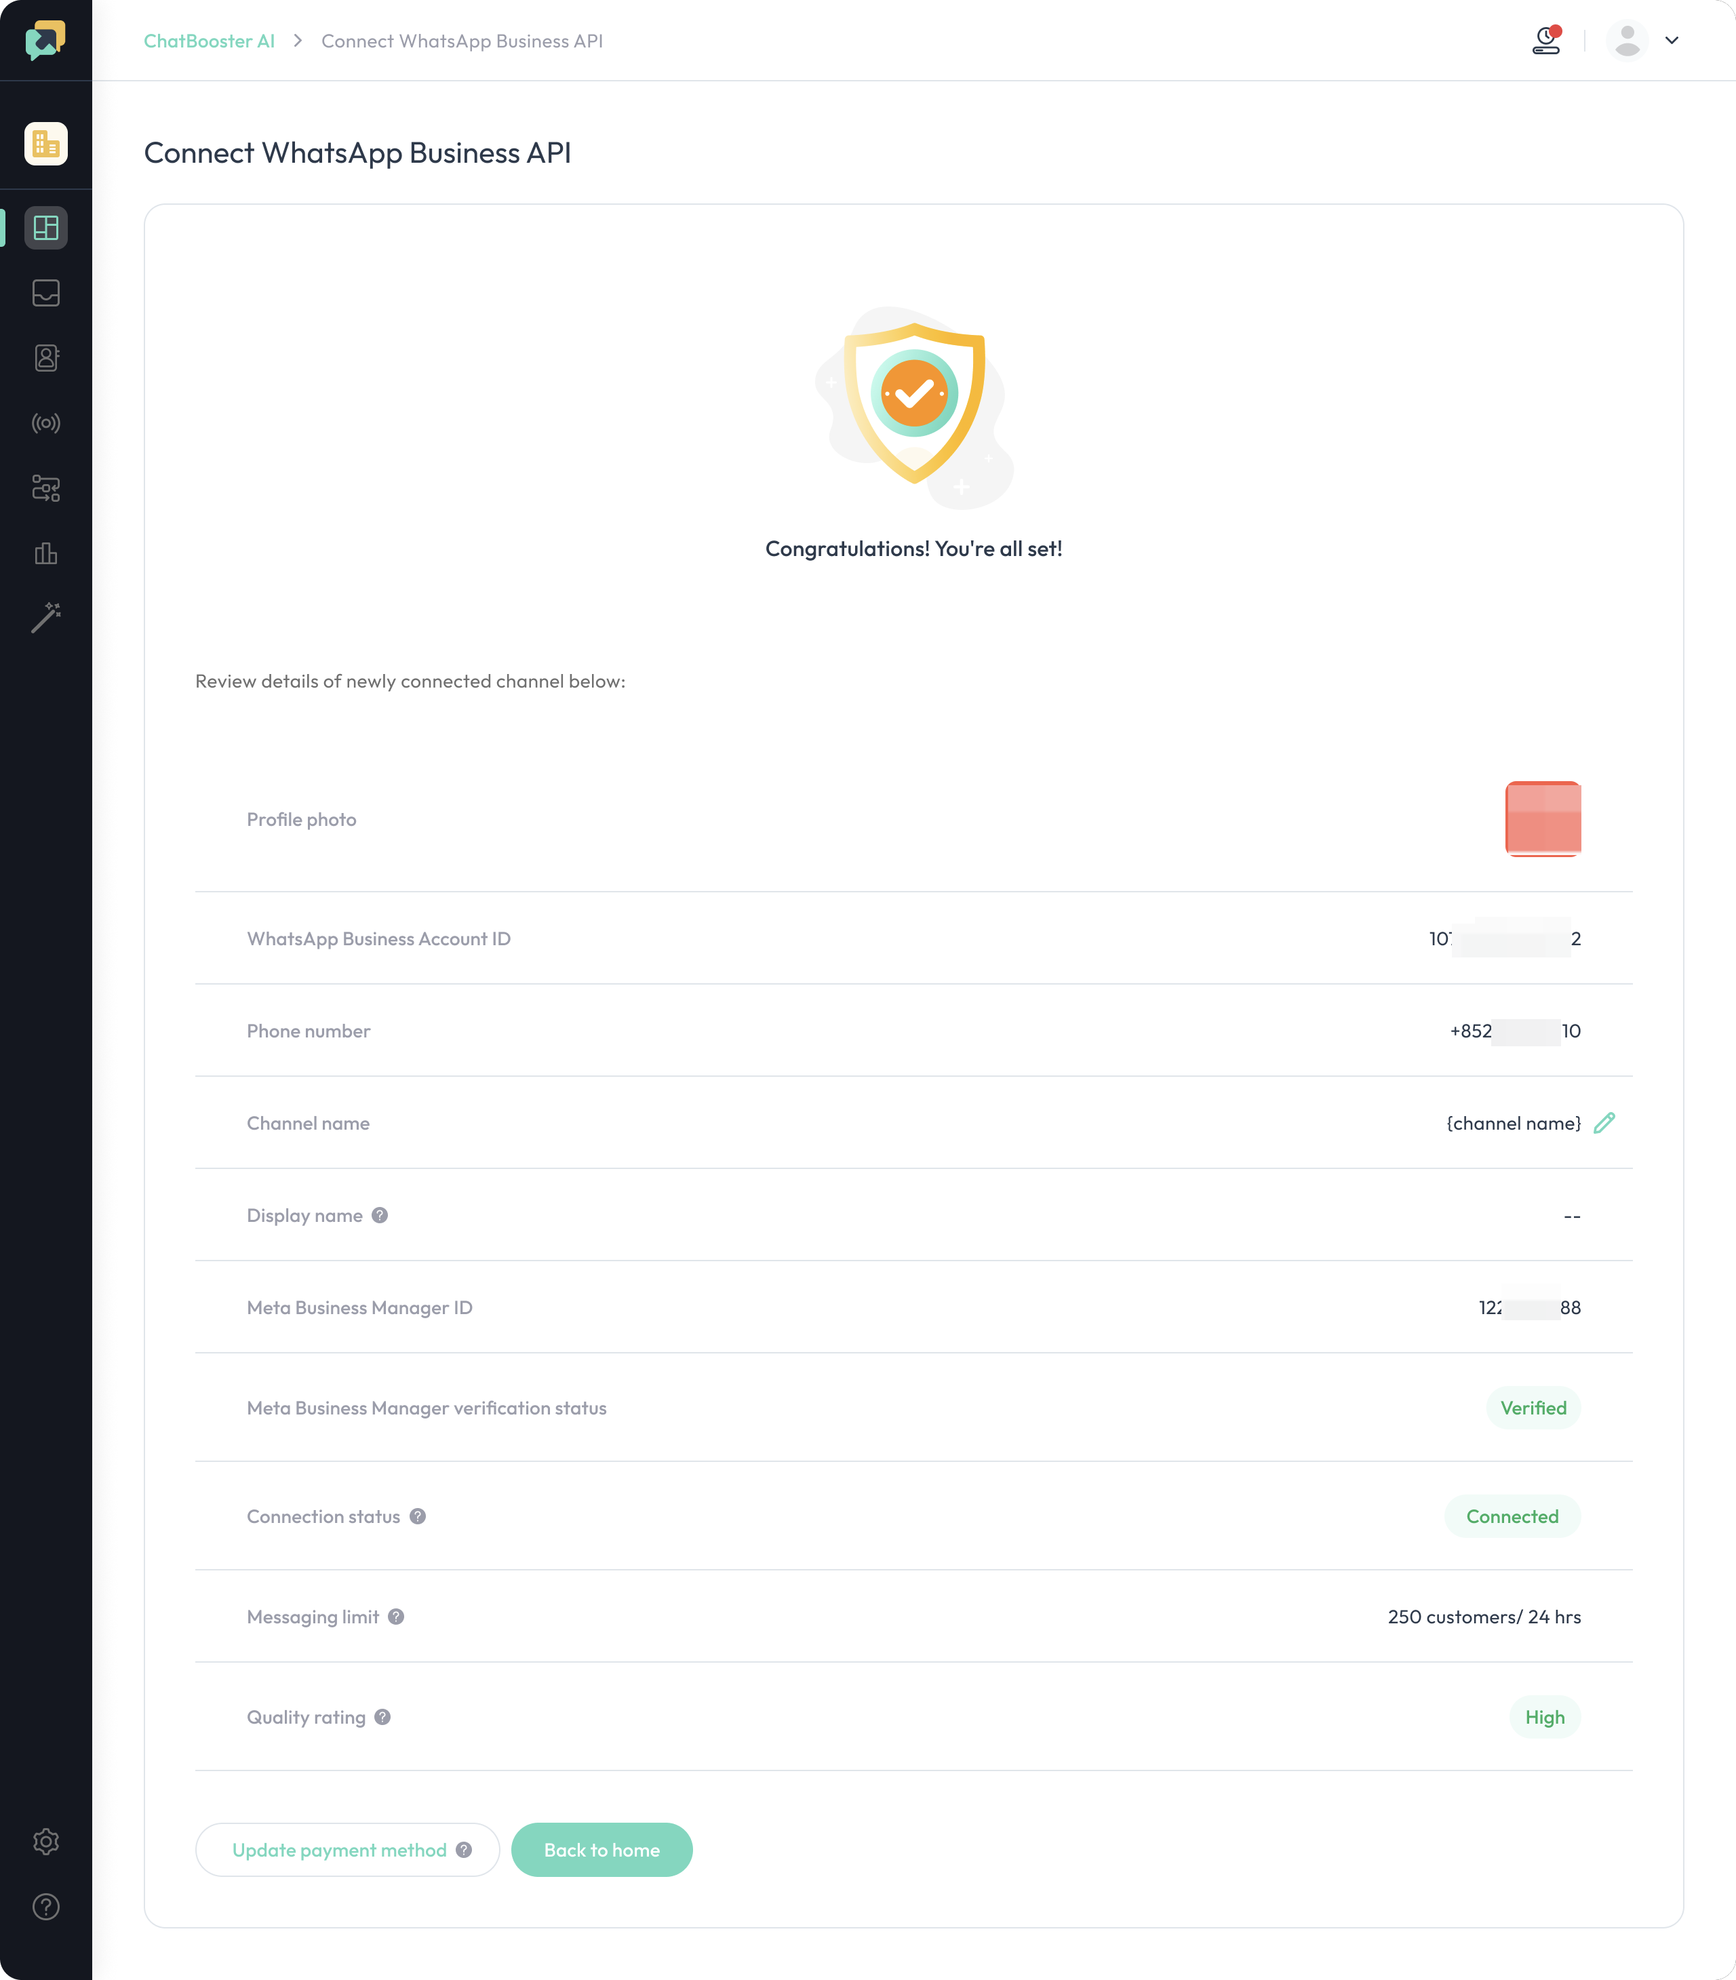Viewport: 1736px width, 1980px height.
Task: Open the flow builder icon in sidebar
Action: [x=45, y=488]
